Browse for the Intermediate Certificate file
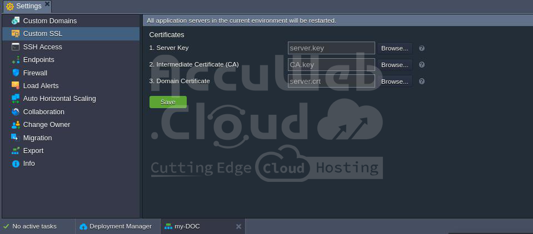Viewport: 533px width, 234px height. 395,65
